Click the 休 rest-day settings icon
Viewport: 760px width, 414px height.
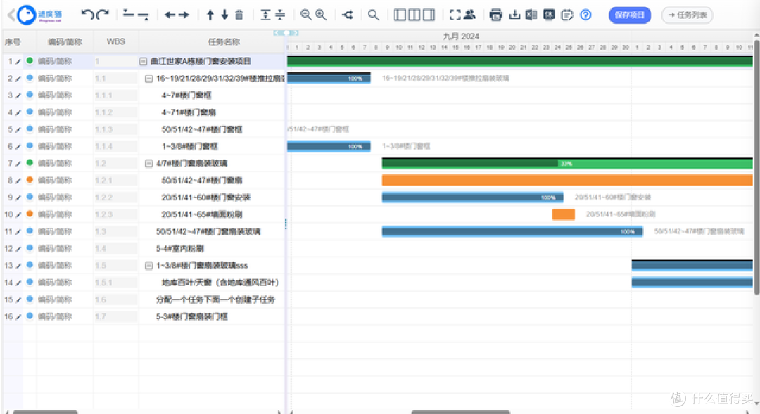pos(549,15)
